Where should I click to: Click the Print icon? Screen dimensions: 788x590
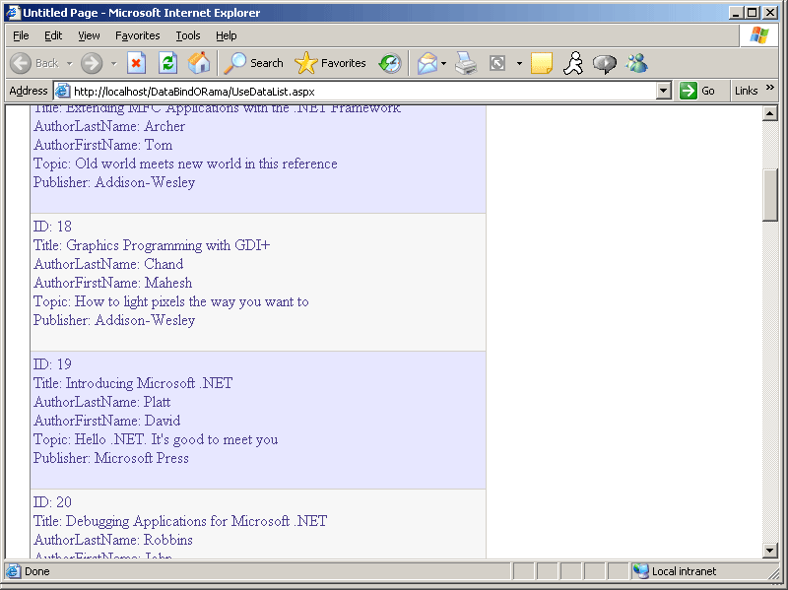click(466, 63)
